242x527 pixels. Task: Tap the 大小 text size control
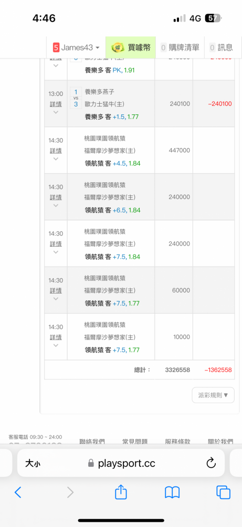(33, 463)
